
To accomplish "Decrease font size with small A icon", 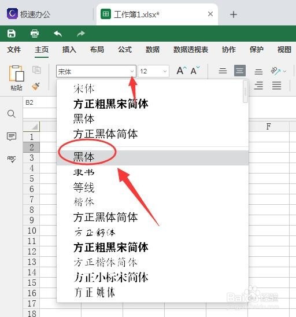I will [x=195, y=71].
